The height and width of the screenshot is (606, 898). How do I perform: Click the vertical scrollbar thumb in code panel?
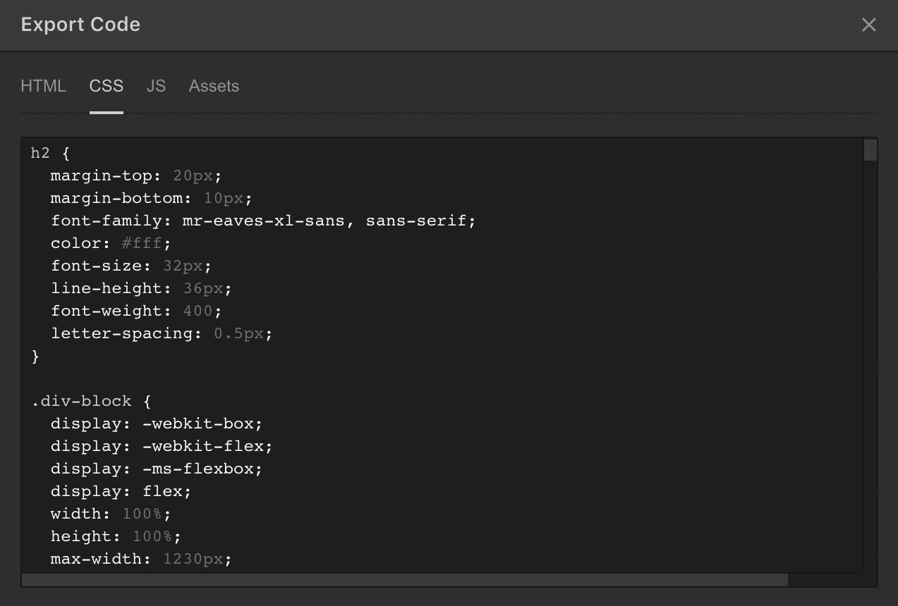coord(870,150)
